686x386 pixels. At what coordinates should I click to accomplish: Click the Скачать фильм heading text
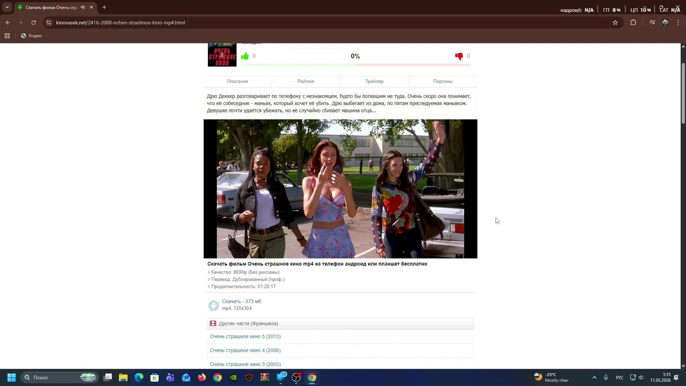coord(317,264)
